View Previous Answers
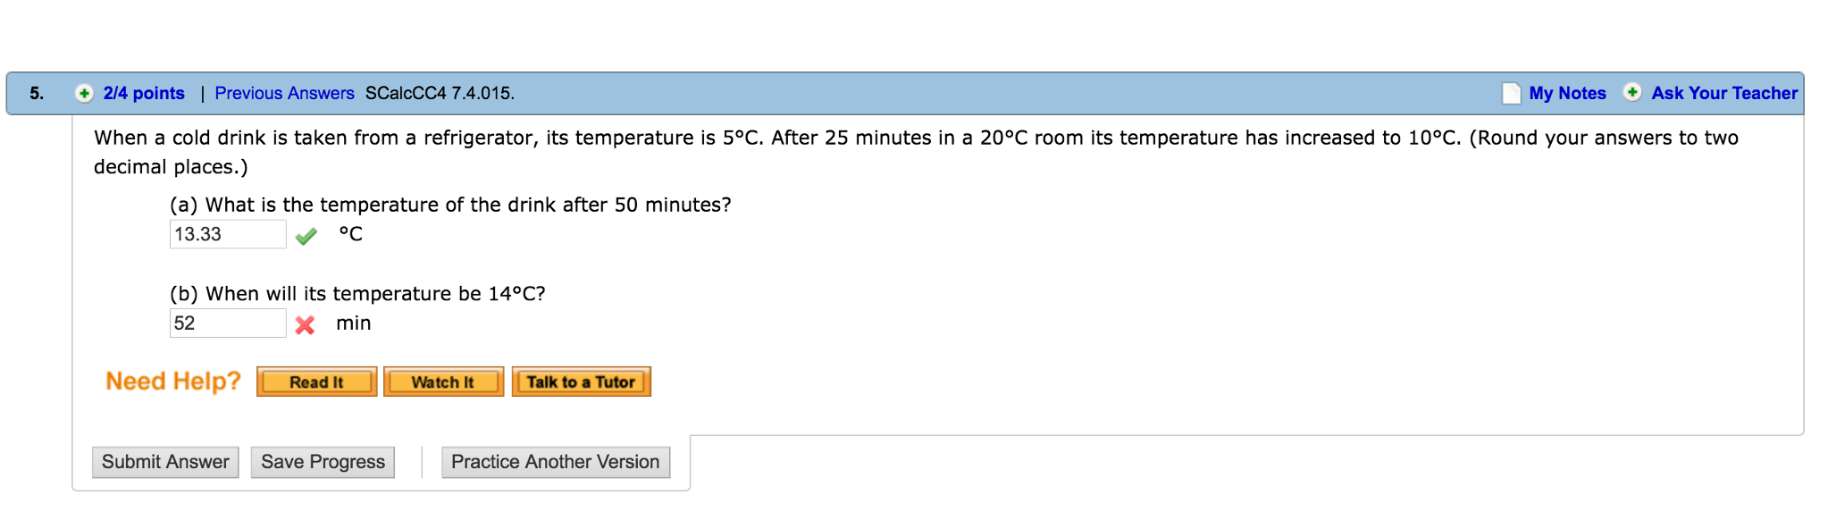Viewport: 1828px width, 512px height. (284, 94)
